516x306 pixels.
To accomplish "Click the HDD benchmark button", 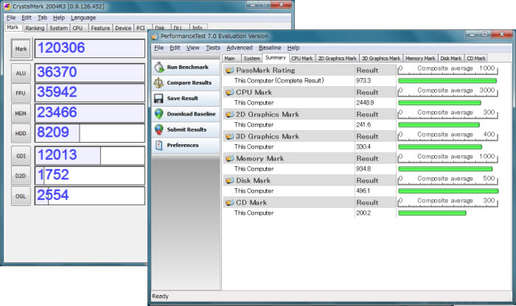I will coord(21,134).
